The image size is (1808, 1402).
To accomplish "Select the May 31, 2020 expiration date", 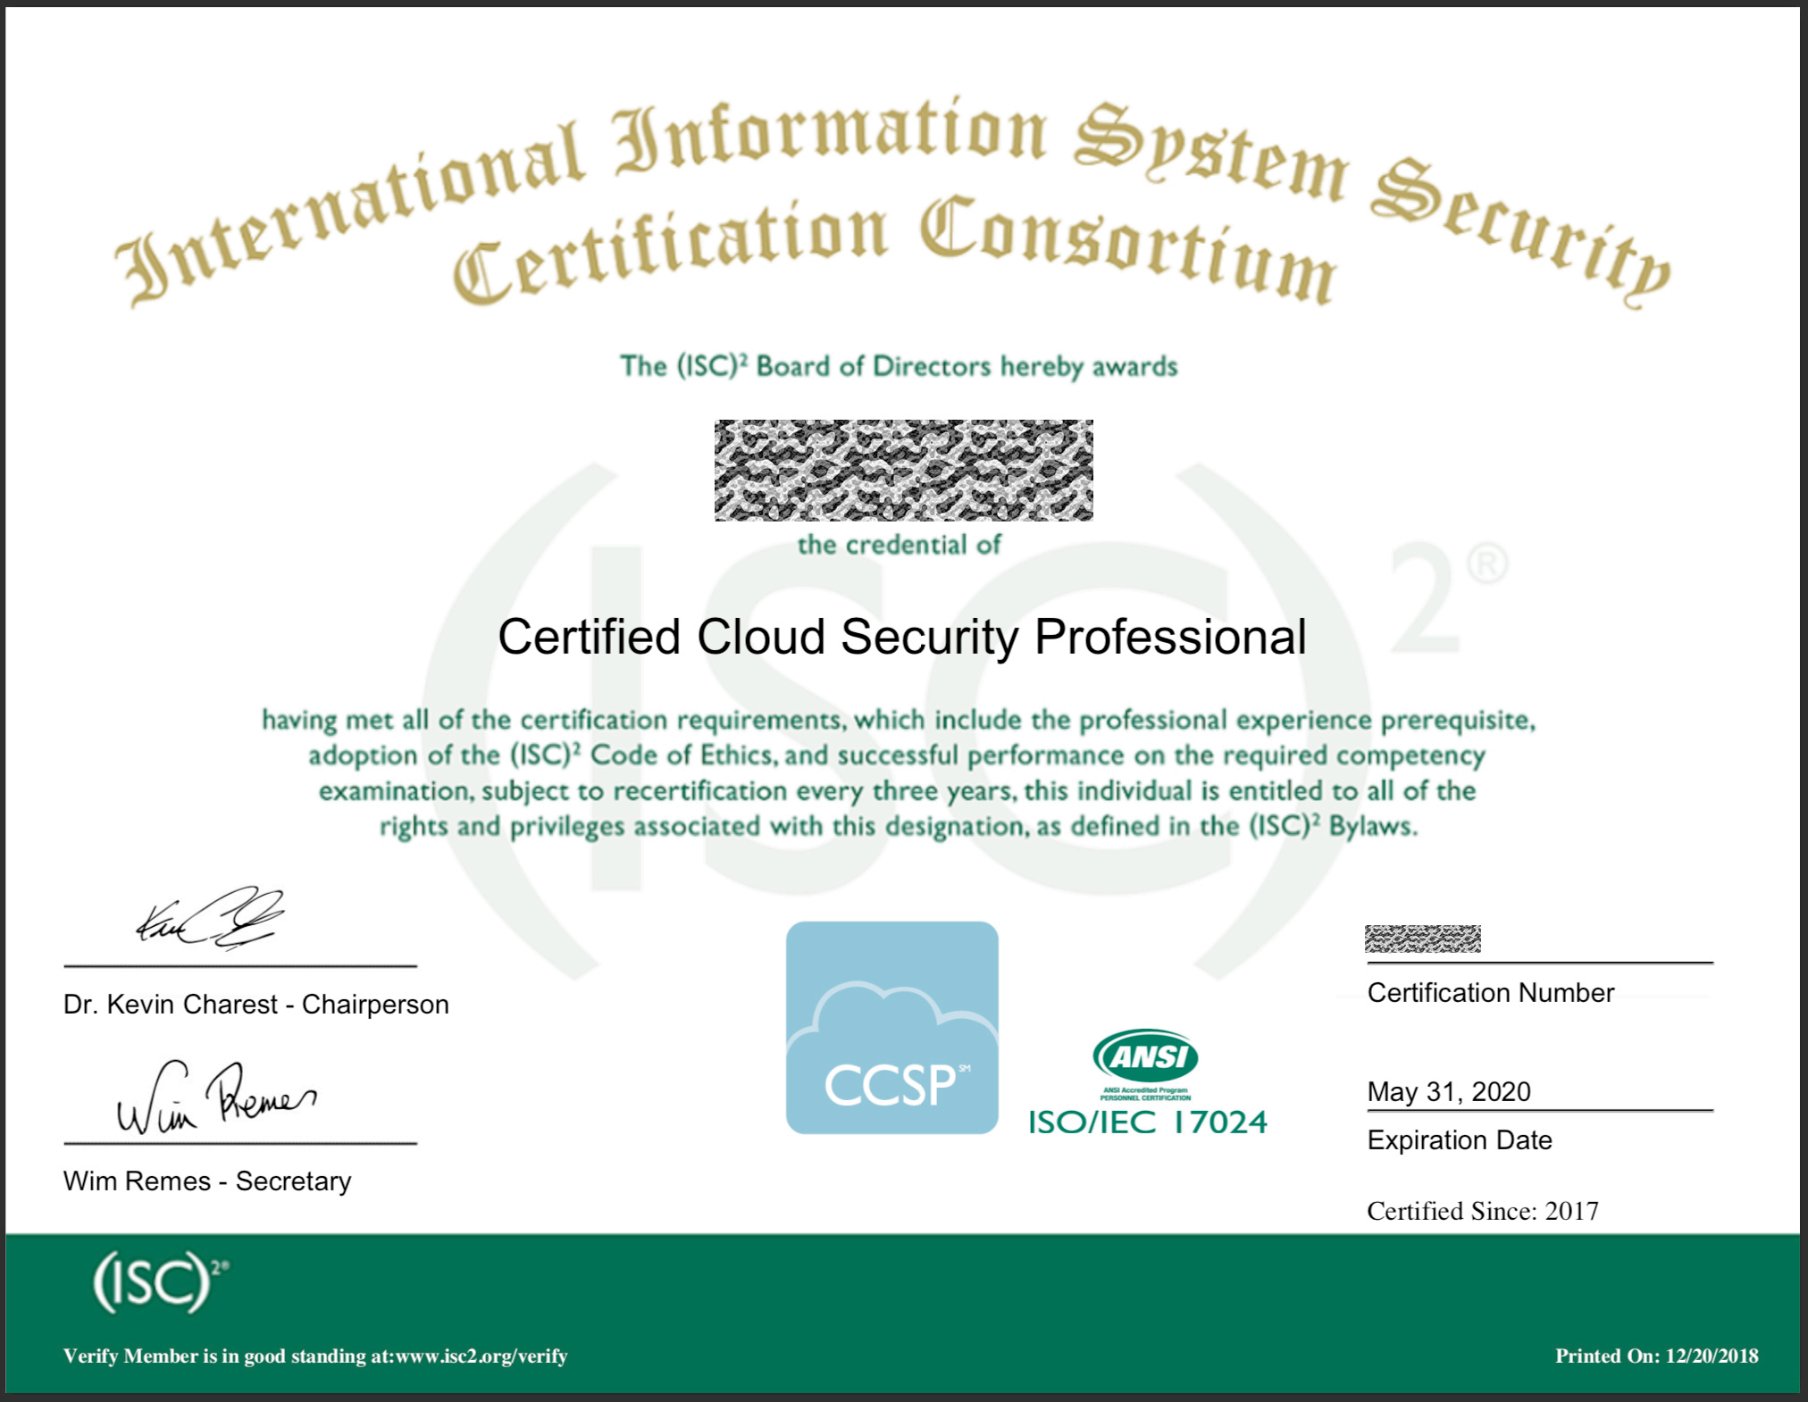I will 1448,1091.
